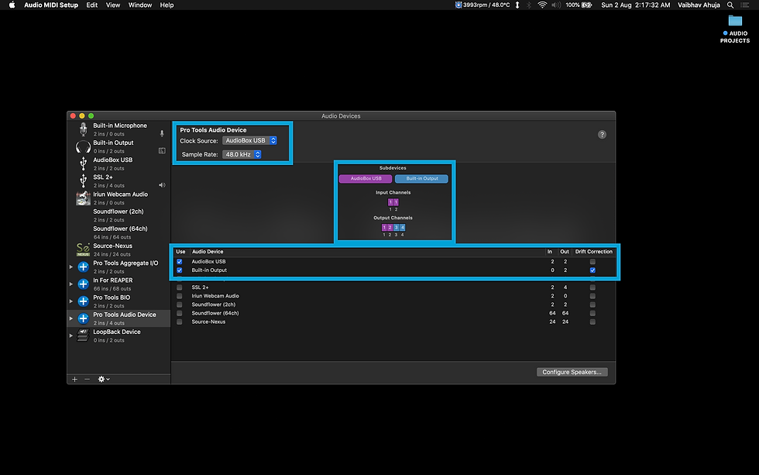
Task: Expand Pro Tools Aggregate I/O subdevices
Action: tap(71, 267)
